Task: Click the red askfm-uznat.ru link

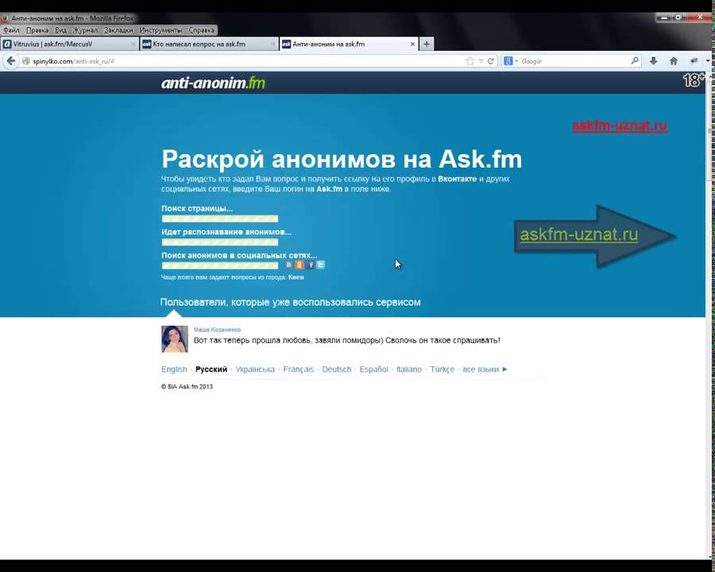Action: (x=620, y=126)
